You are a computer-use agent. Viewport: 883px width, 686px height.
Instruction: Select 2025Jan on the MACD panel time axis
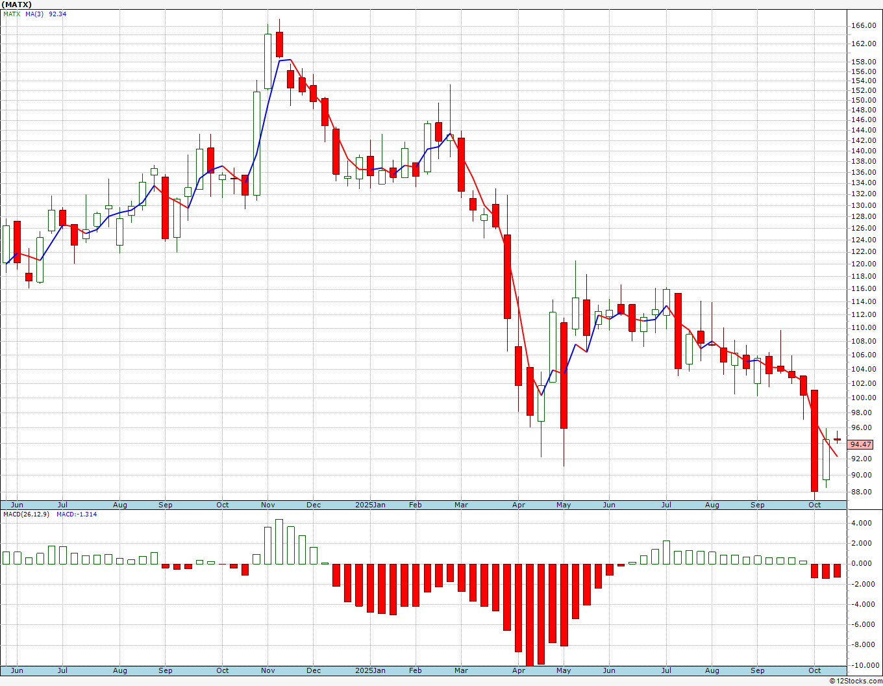(370, 670)
